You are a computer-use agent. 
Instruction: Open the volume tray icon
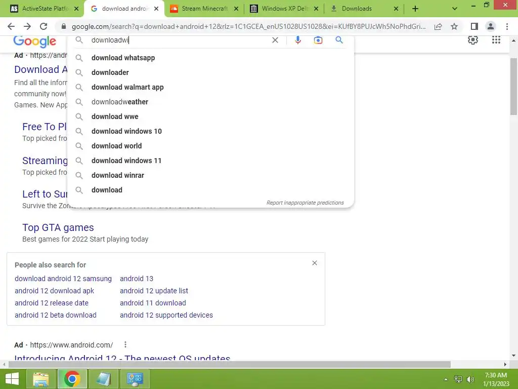pyautogui.click(x=470, y=379)
